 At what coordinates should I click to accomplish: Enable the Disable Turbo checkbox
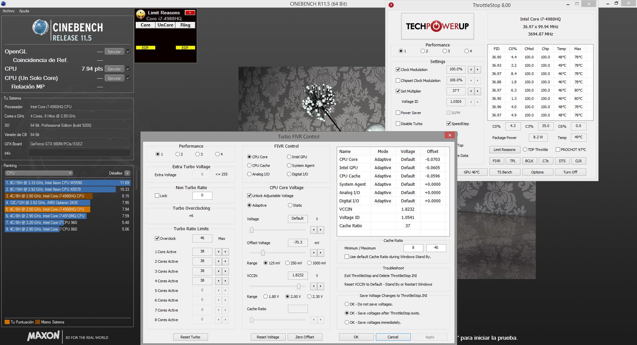point(398,124)
